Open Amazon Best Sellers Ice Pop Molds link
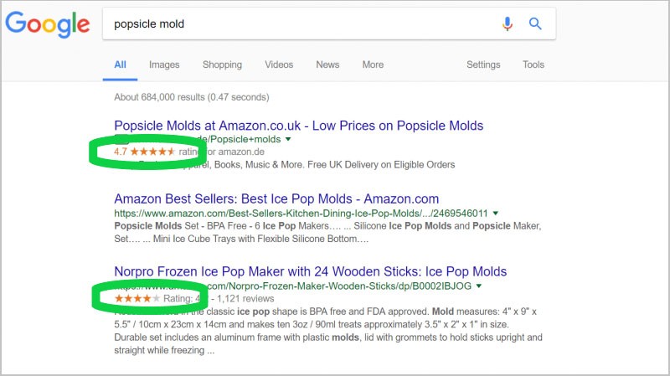 click(x=276, y=199)
